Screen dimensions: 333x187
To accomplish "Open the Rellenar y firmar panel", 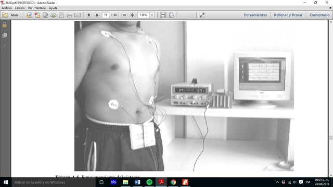I will [288, 15].
